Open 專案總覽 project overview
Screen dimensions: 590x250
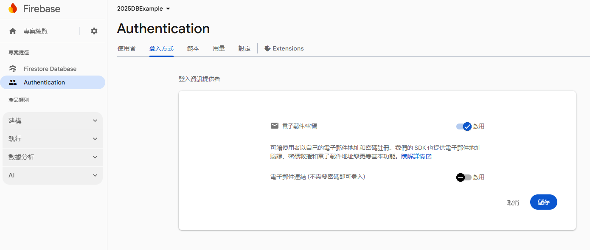[x=36, y=31]
